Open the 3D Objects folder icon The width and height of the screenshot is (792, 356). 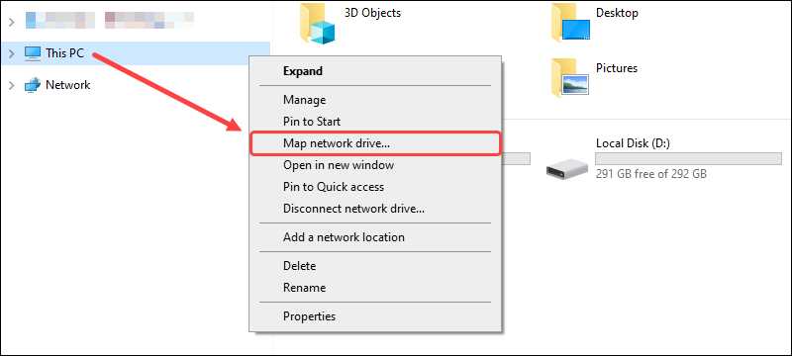(317, 23)
